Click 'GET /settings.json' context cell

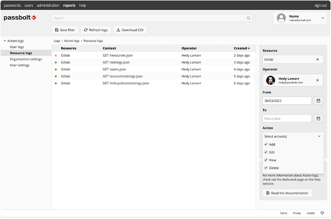pos(116,62)
